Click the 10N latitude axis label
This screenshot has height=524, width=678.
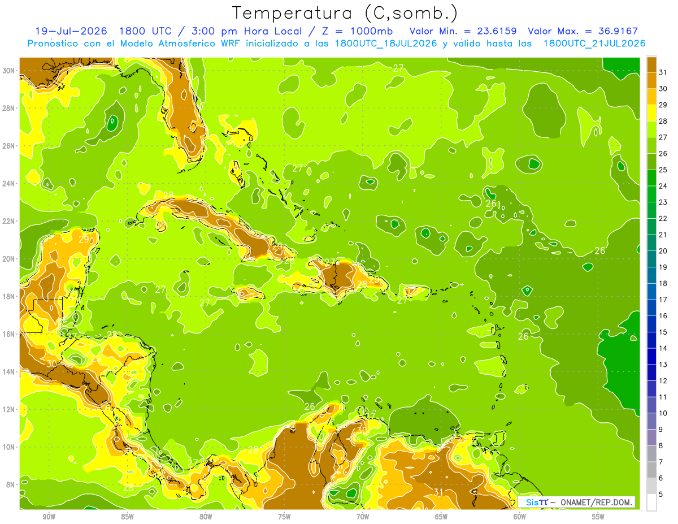[10, 447]
